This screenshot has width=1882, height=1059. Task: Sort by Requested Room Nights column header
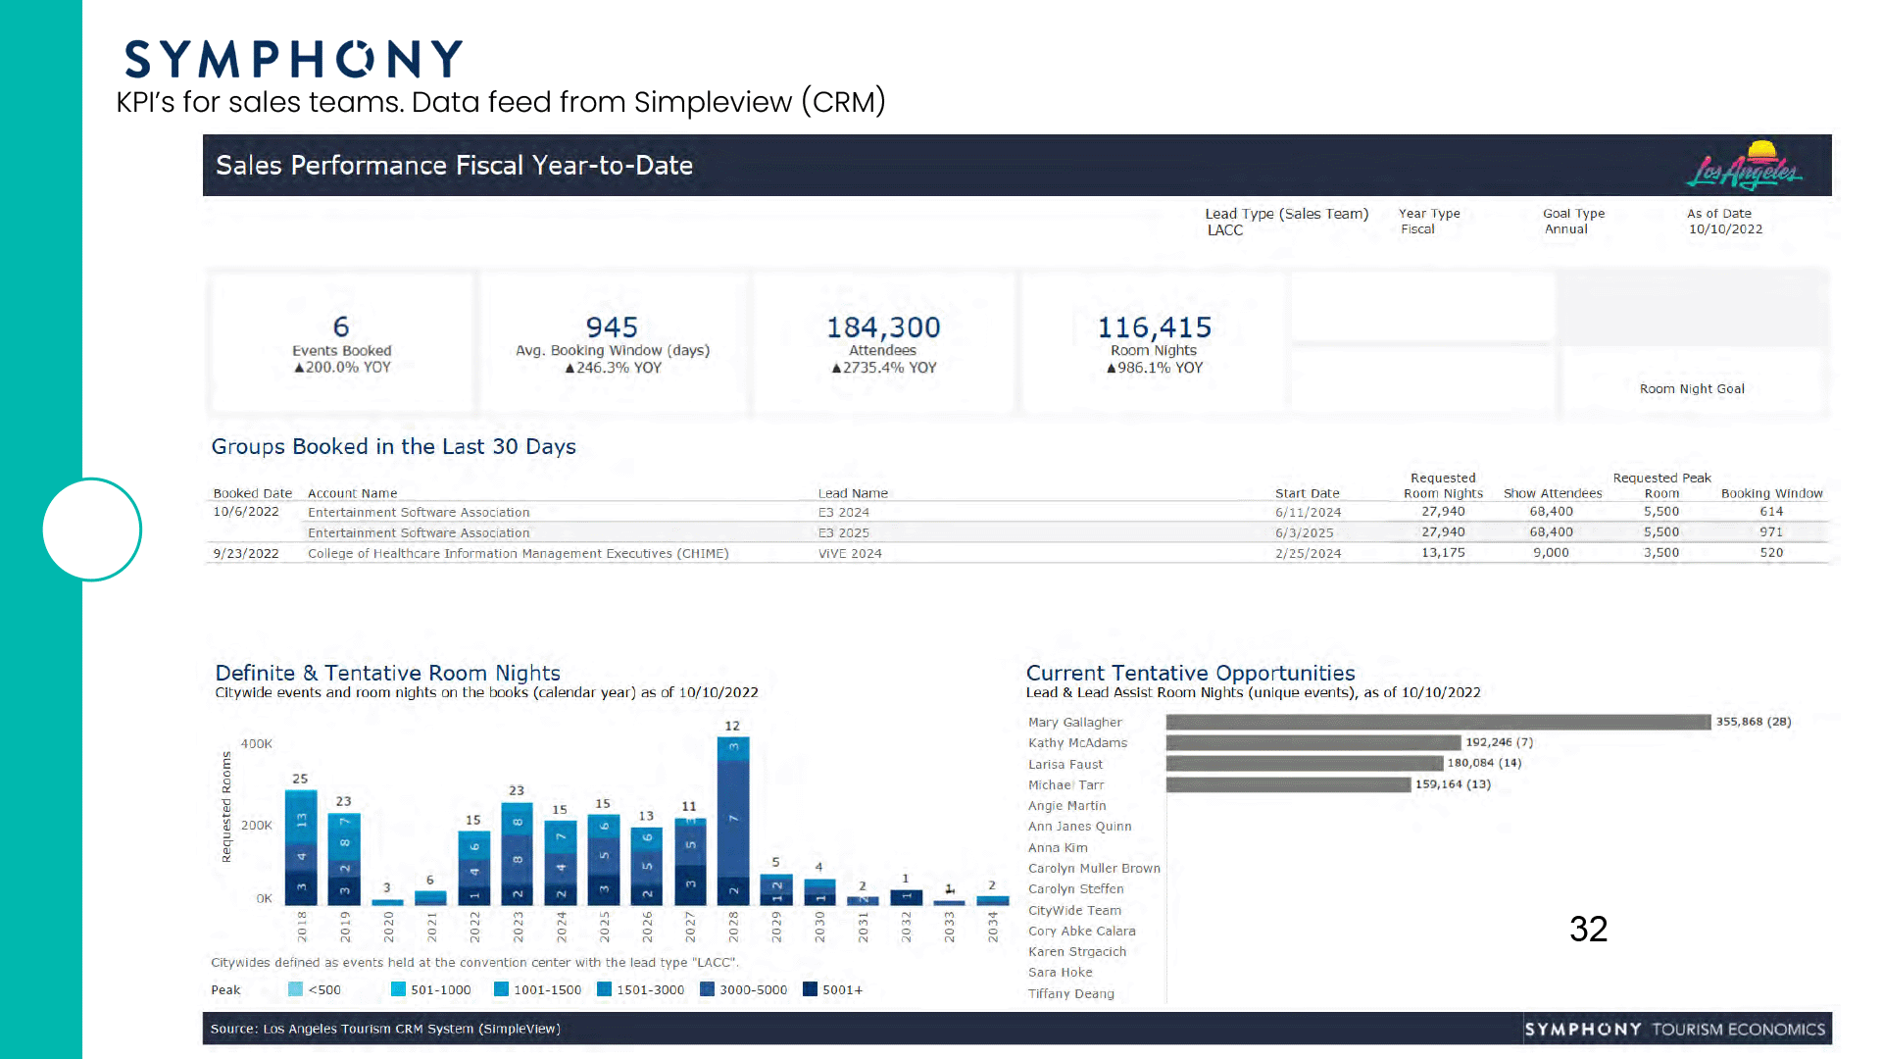pos(1443,485)
